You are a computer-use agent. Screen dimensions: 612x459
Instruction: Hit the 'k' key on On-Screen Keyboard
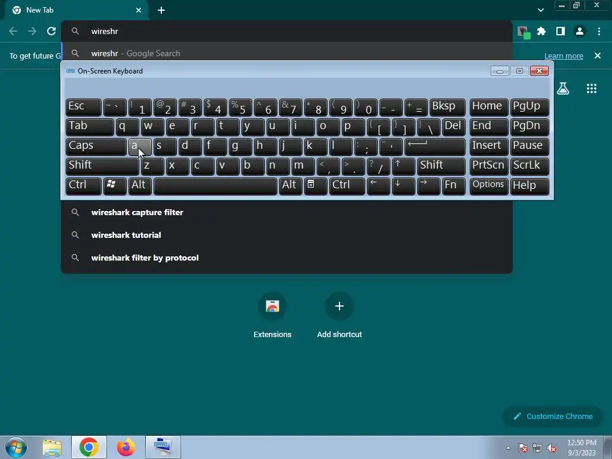pyautogui.click(x=316, y=146)
